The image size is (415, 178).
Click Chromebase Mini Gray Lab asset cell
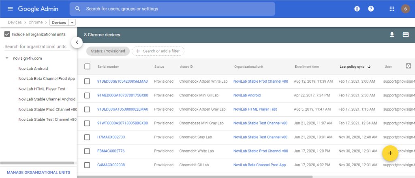point(201,123)
